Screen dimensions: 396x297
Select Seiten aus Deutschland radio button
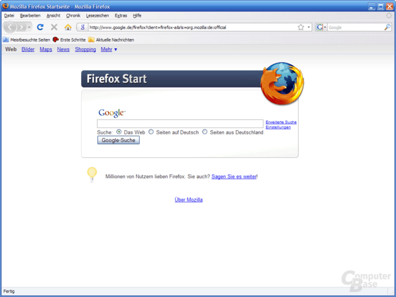[x=205, y=132]
